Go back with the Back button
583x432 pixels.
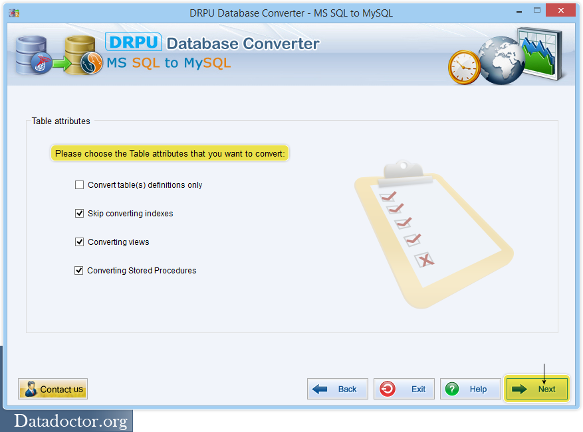[x=338, y=389]
